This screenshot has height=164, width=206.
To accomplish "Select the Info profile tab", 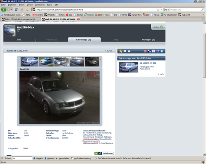I will (19, 40).
